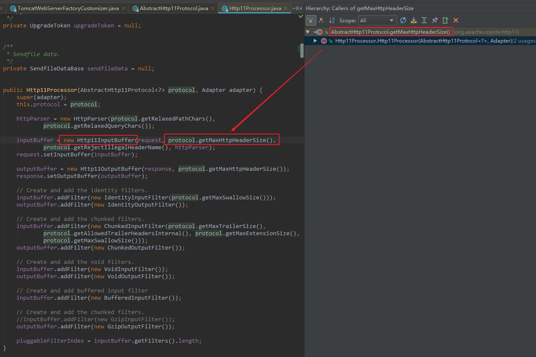The height and width of the screenshot is (357, 536).
Task: Refresh the call hierarchy
Action: tap(403, 20)
